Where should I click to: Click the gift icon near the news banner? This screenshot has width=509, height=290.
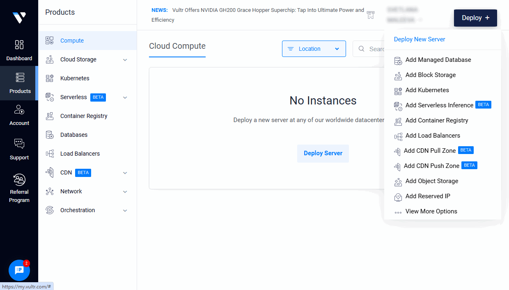pyautogui.click(x=371, y=15)
